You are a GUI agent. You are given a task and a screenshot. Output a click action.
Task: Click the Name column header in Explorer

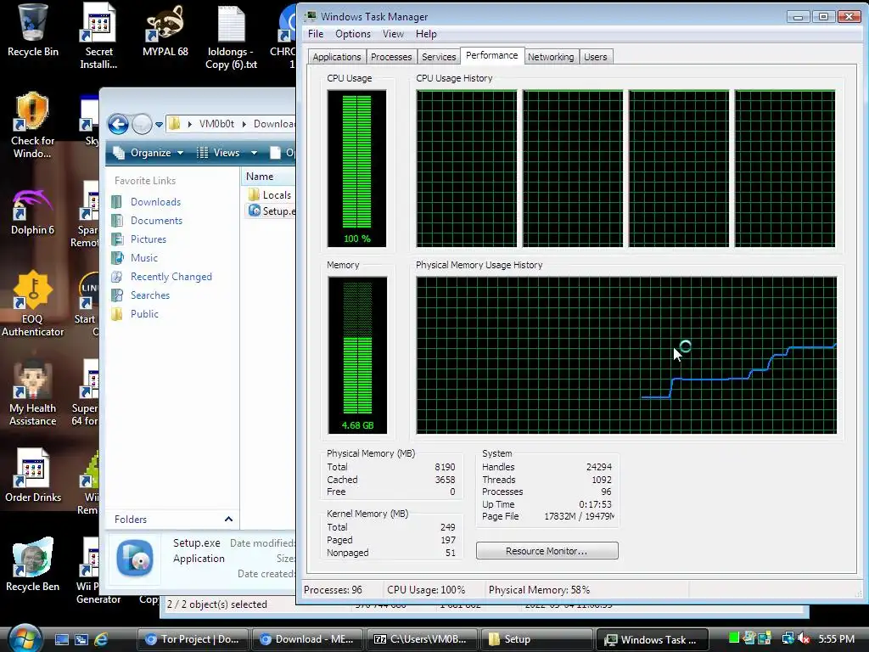pos(269,177)
